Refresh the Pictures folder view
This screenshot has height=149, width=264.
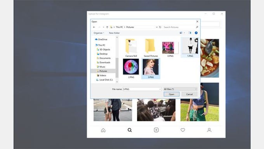[160, 27]
